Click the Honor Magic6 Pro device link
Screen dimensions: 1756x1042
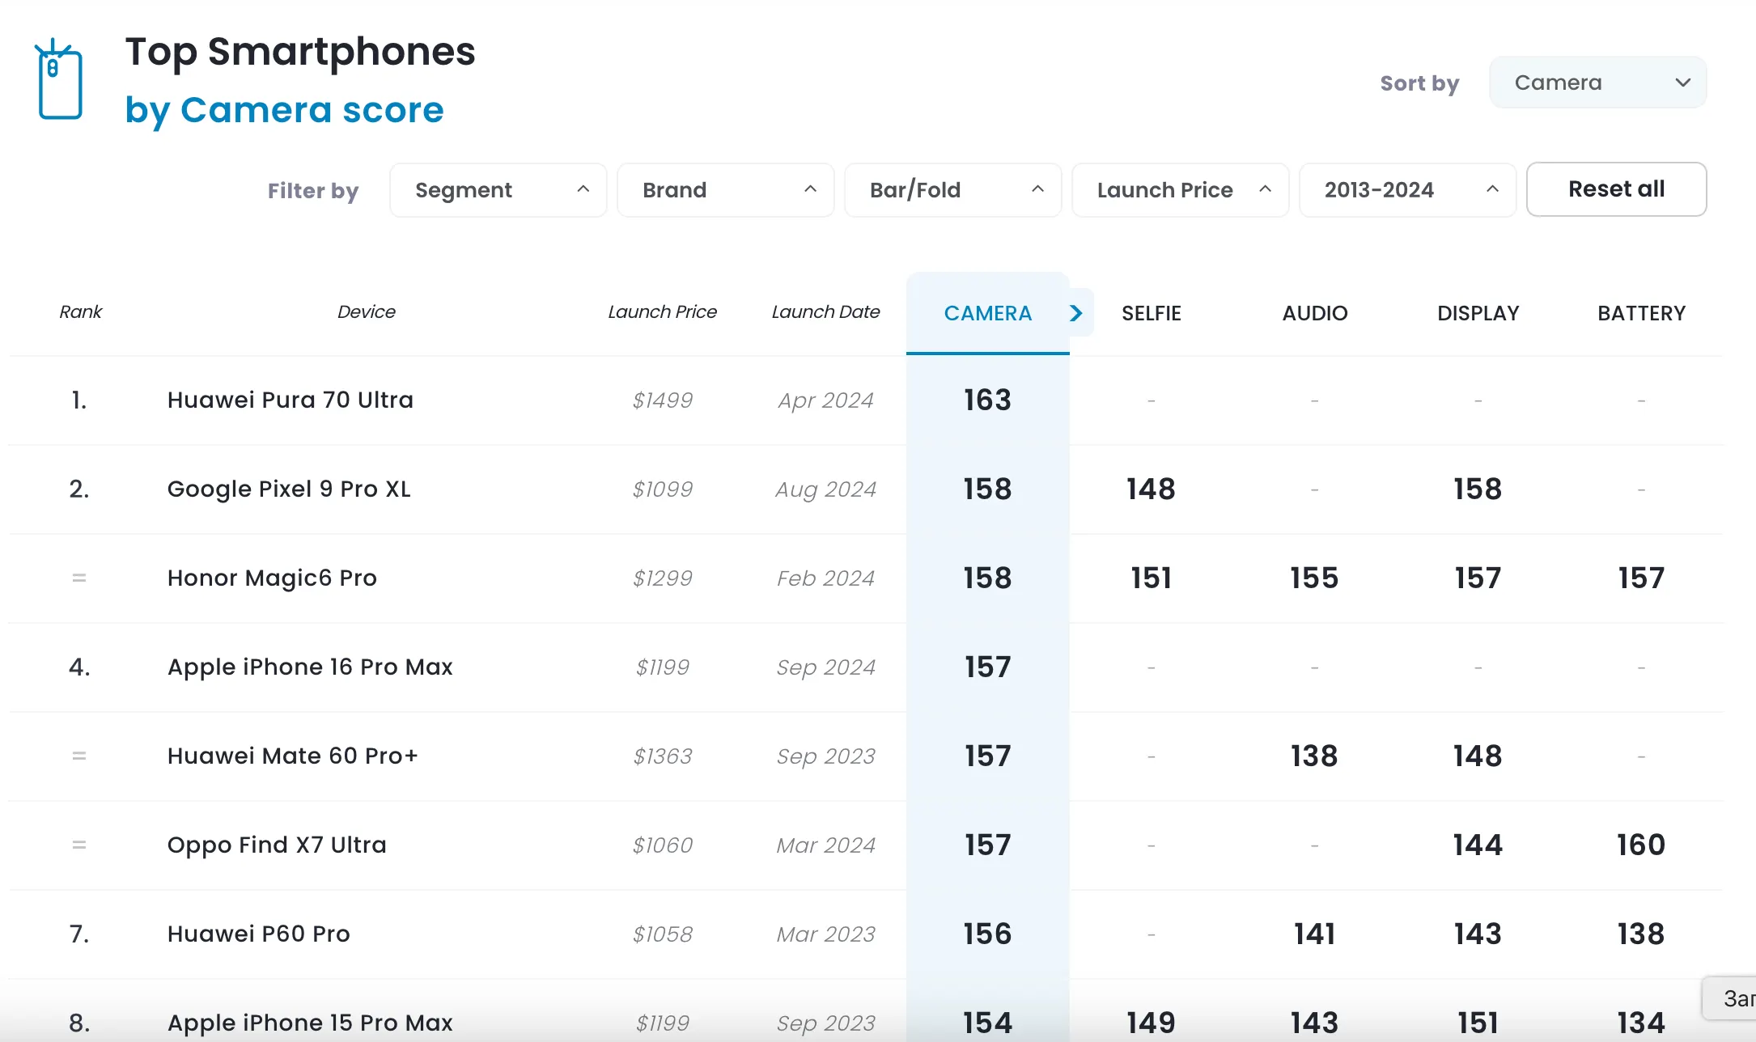272,578
